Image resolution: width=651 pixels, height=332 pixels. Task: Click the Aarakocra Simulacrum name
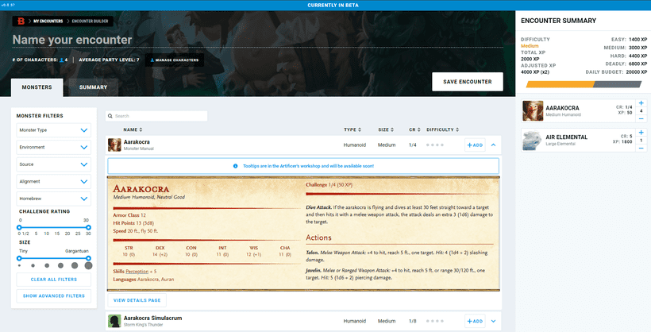(152, 318)
